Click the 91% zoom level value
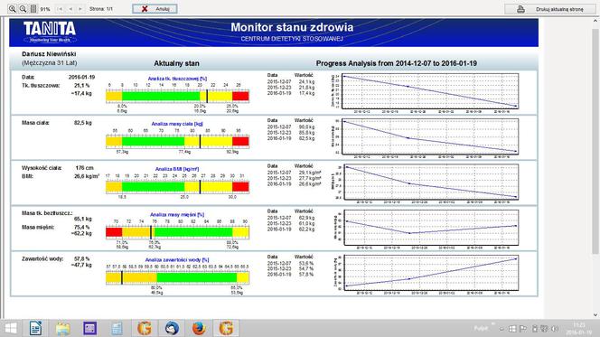This screenshot has height=337, width=600. (45, 9)
